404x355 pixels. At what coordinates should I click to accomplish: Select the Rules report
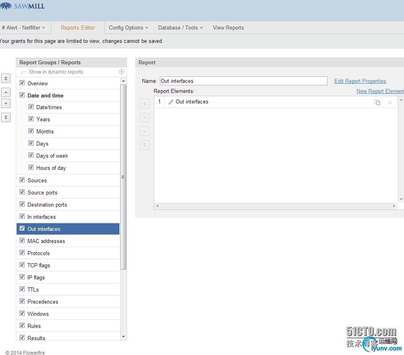[68, 326]
